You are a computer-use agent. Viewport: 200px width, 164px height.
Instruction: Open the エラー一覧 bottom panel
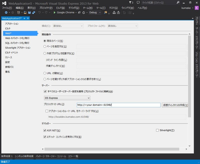[73, 156]
